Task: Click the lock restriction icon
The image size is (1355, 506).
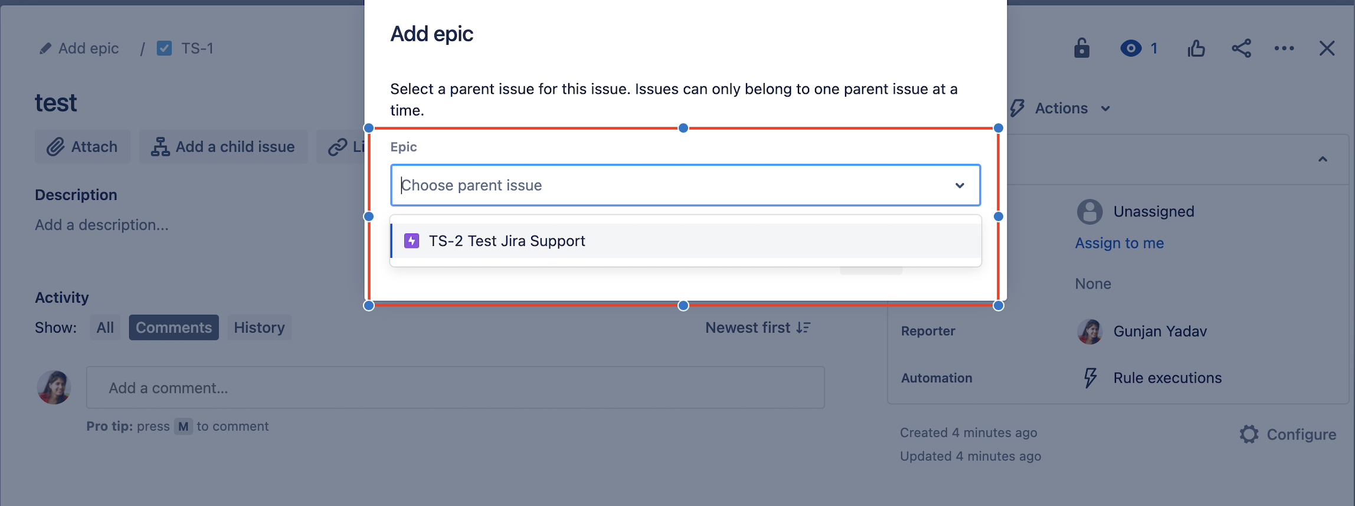Action: click(1081, 48)
